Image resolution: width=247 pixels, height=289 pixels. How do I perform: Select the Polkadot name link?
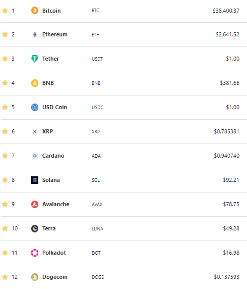54,253
